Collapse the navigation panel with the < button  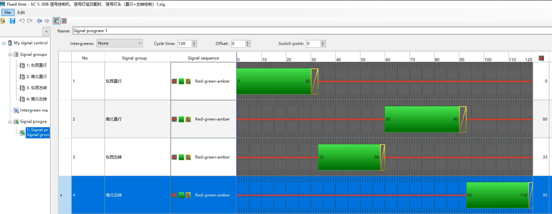click(46, 31)
